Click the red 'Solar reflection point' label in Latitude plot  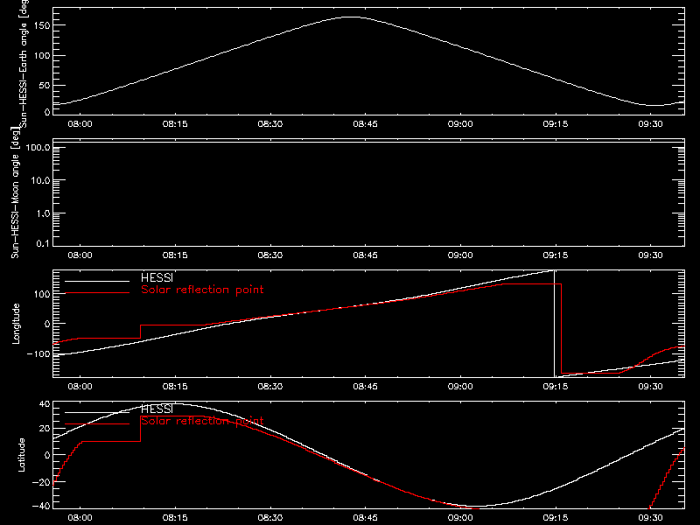pos(202,421)
